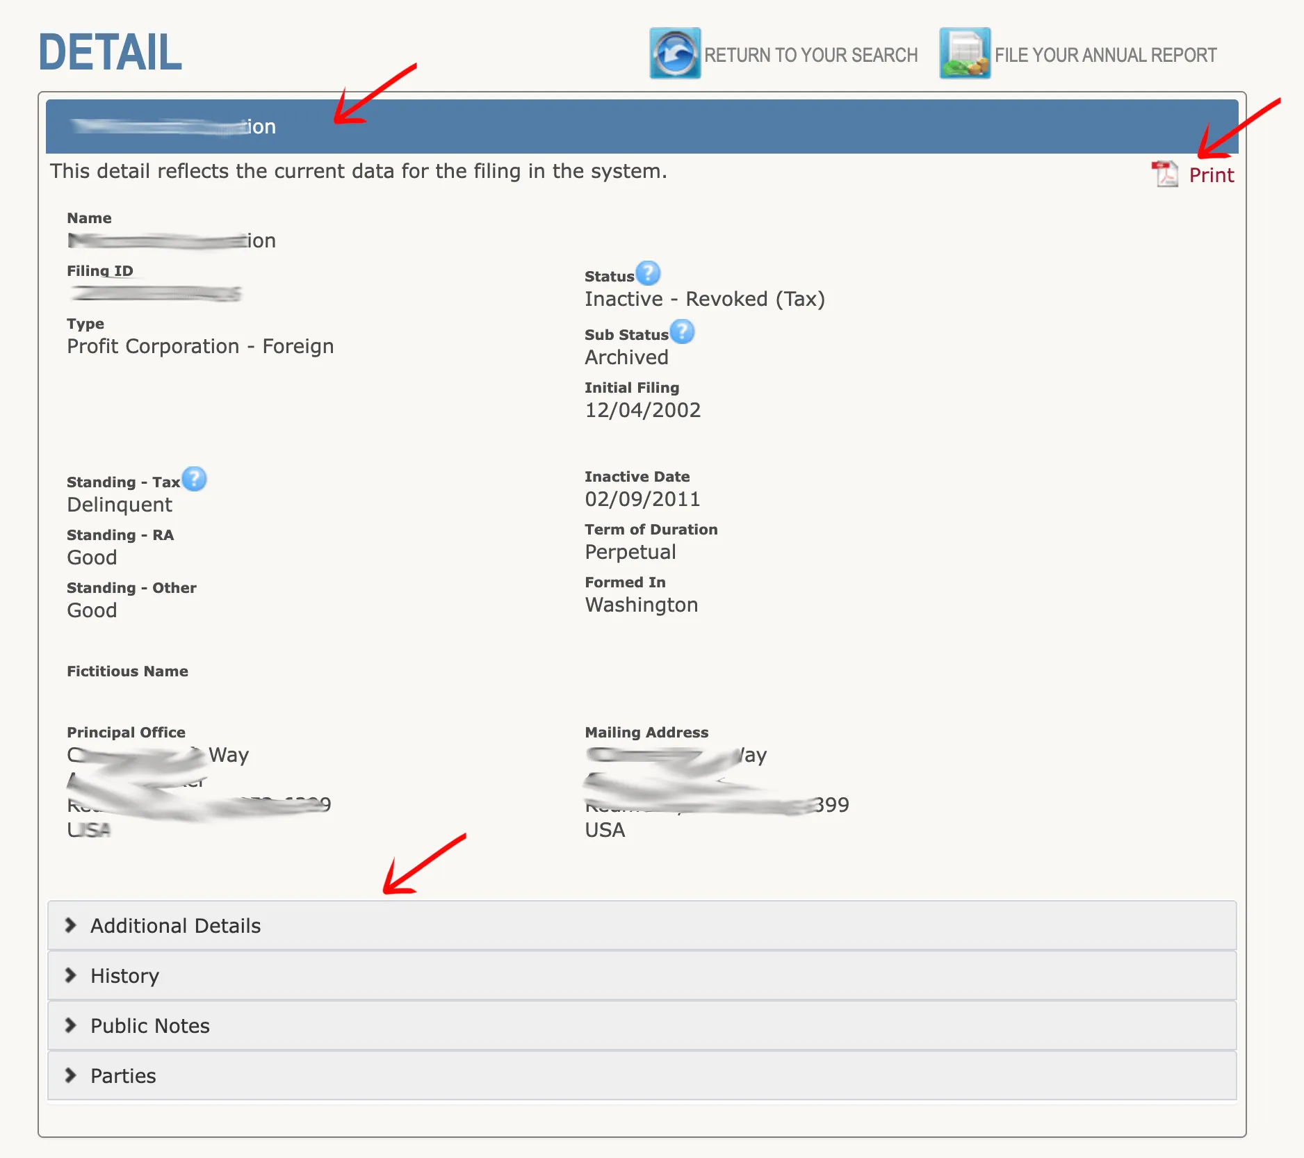
Task: Select the 'USA' line under Mailing Address
Action: point(605,830)
